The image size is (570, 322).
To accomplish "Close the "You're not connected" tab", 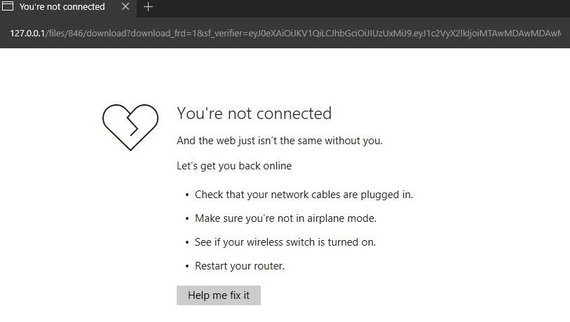I will point(125,7).
